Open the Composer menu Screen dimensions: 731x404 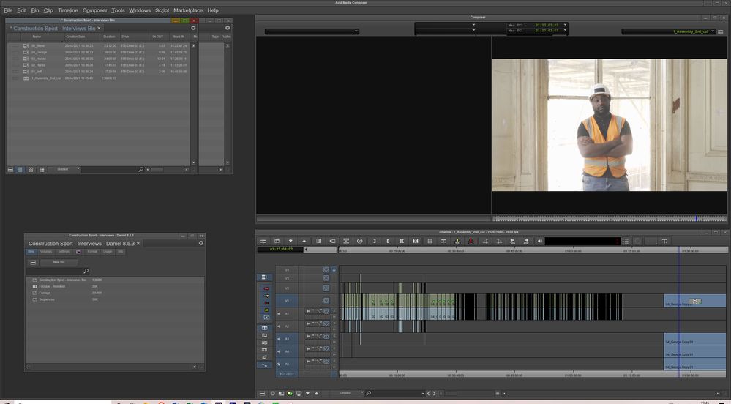pyautogui.click(x=94, y=10)
